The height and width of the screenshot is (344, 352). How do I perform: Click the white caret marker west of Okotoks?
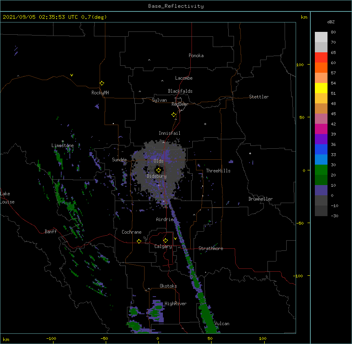coord(149,289)
